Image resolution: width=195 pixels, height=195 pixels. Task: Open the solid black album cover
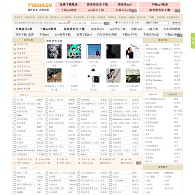(113, 51)
